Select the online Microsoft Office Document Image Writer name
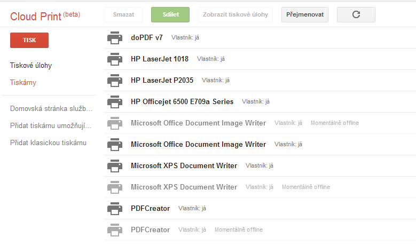 [198, 144]
